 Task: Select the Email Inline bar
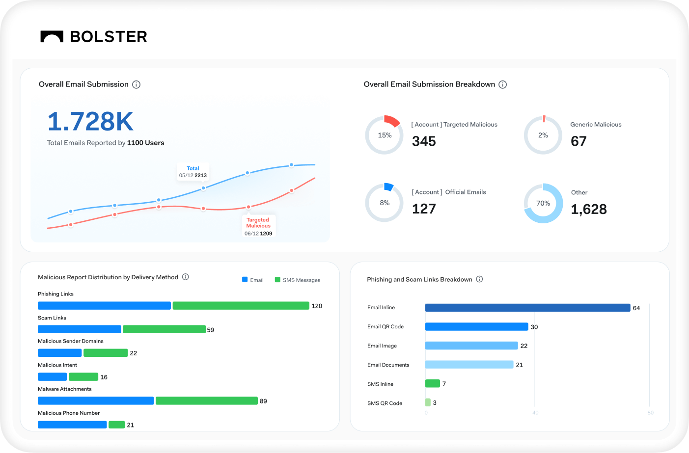[527, 308]
